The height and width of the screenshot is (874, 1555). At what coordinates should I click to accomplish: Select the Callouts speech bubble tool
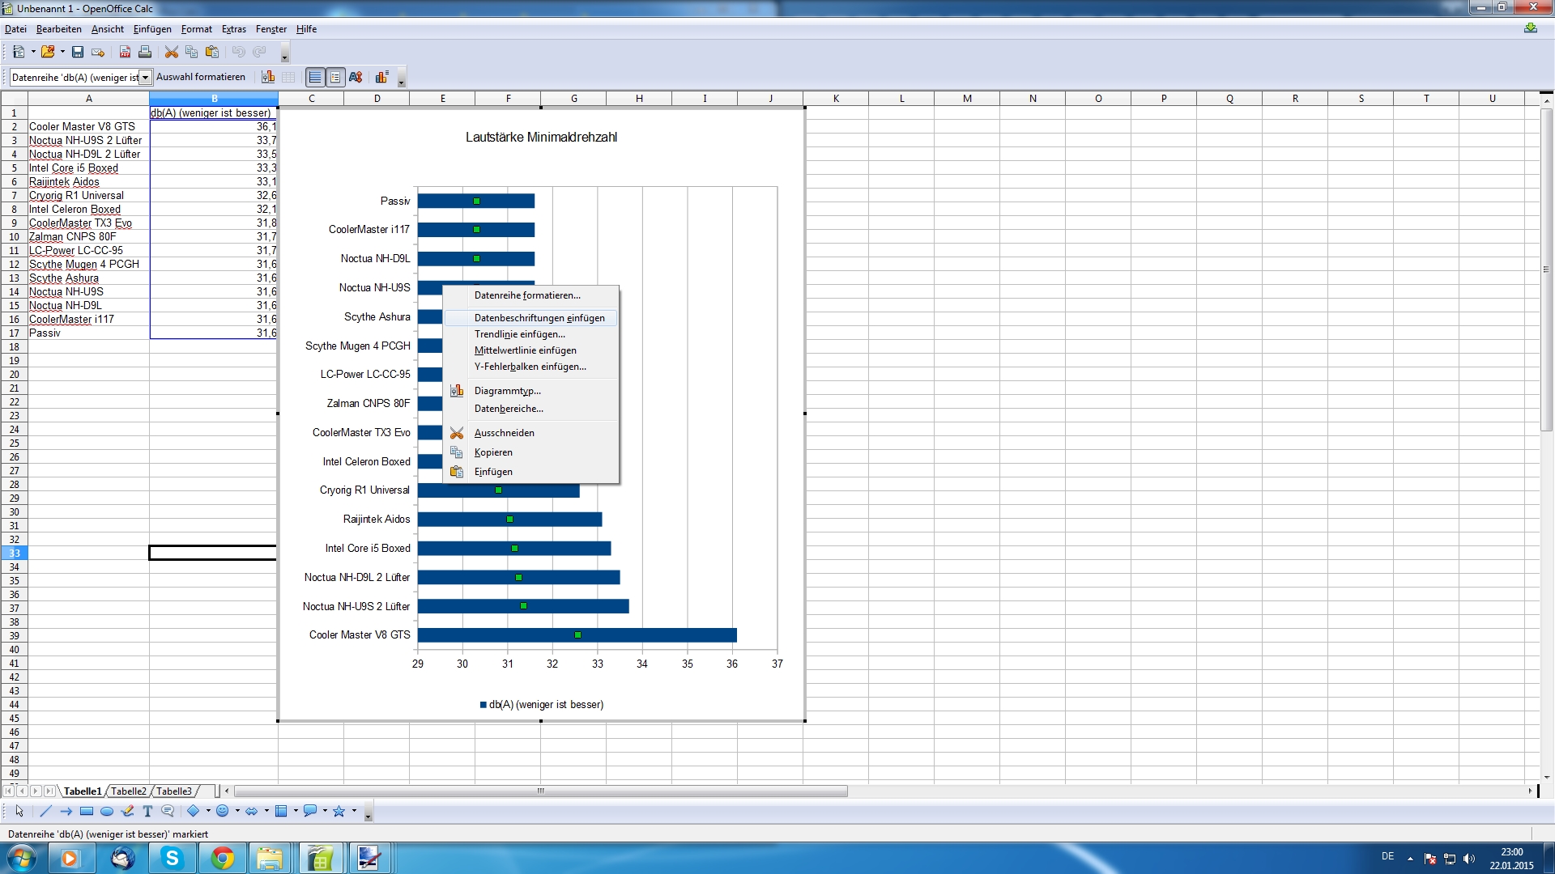click(168, 811)
